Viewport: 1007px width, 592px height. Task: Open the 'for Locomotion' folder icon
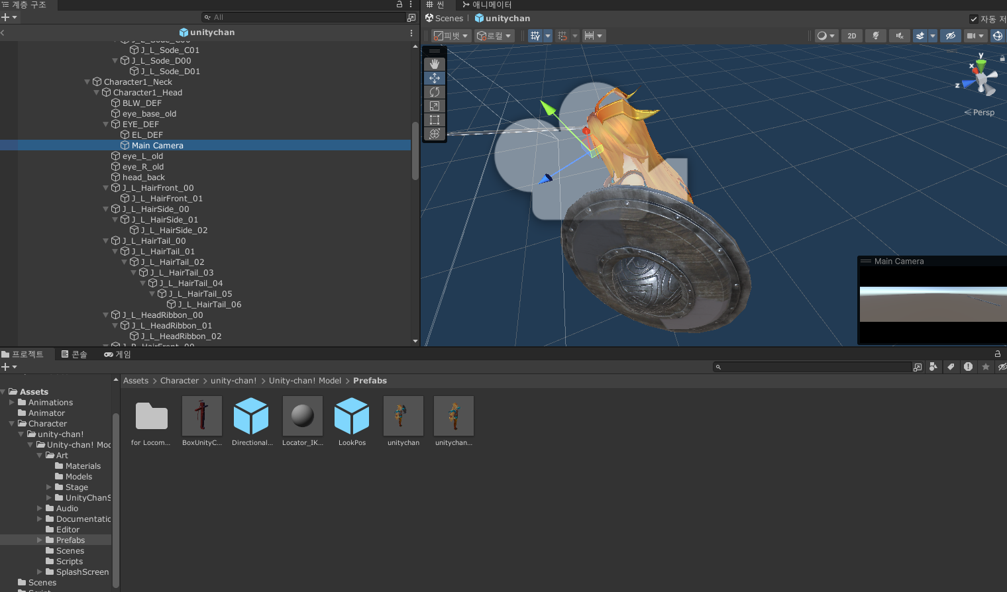click(x=152, y=416)
